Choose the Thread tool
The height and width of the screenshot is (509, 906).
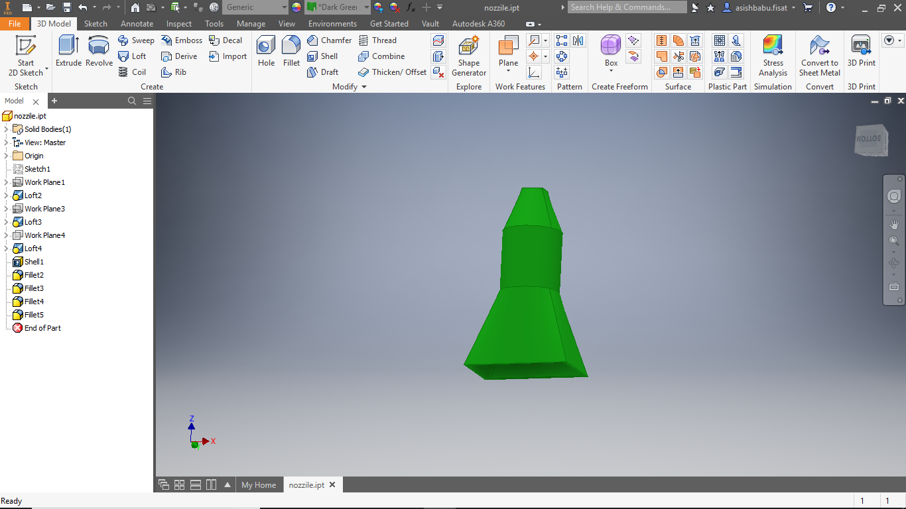(x=377, y=40)
